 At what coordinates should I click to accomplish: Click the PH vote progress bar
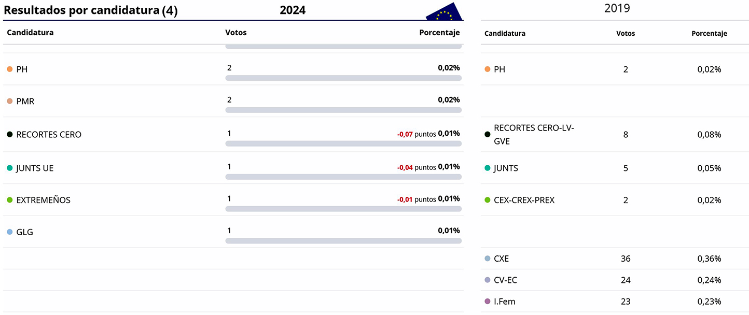(x=343, y=78)
